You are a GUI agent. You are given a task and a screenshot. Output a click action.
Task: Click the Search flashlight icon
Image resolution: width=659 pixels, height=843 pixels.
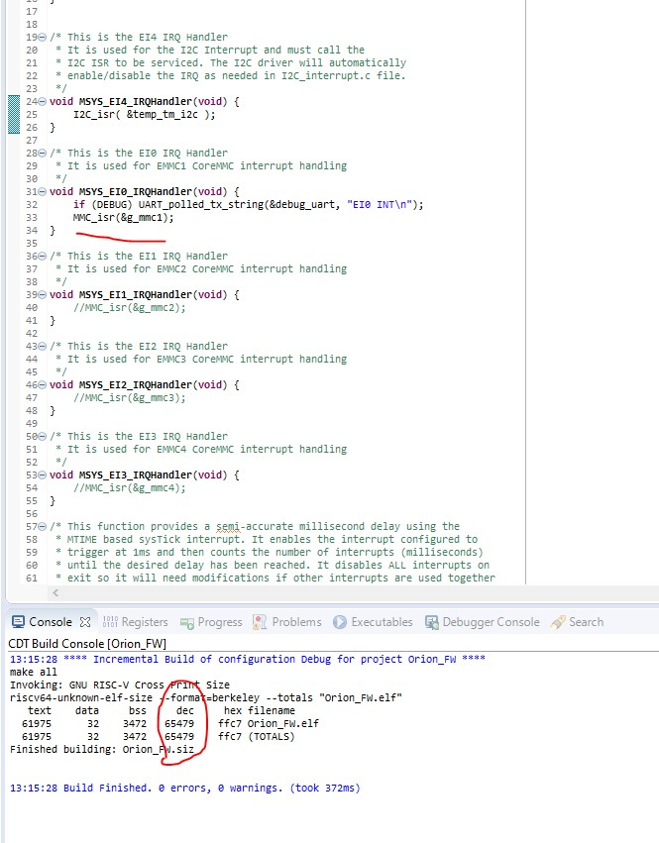pyautogui.click(x=558, y=622)
